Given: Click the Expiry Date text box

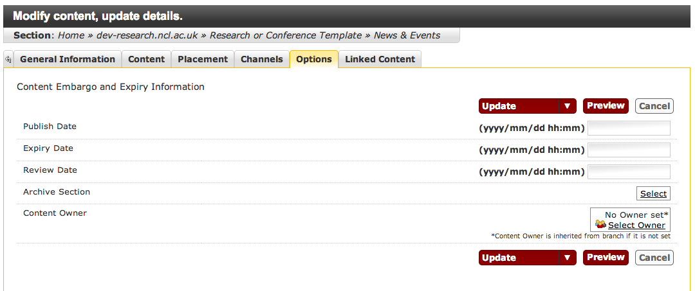Looking at the screenshot, I should (x=629, y=150).
